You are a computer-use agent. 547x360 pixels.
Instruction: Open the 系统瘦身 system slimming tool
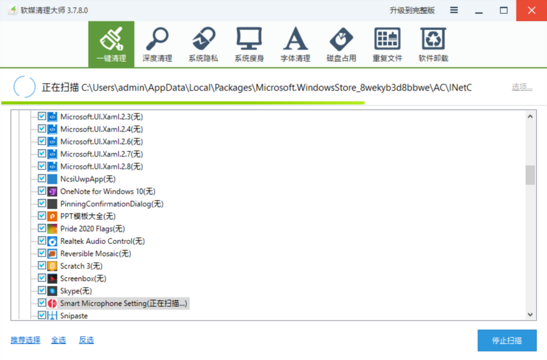pos(249,45)
